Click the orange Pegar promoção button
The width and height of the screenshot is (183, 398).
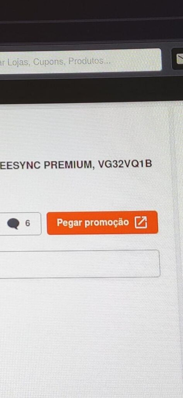(x=102, y=223)
